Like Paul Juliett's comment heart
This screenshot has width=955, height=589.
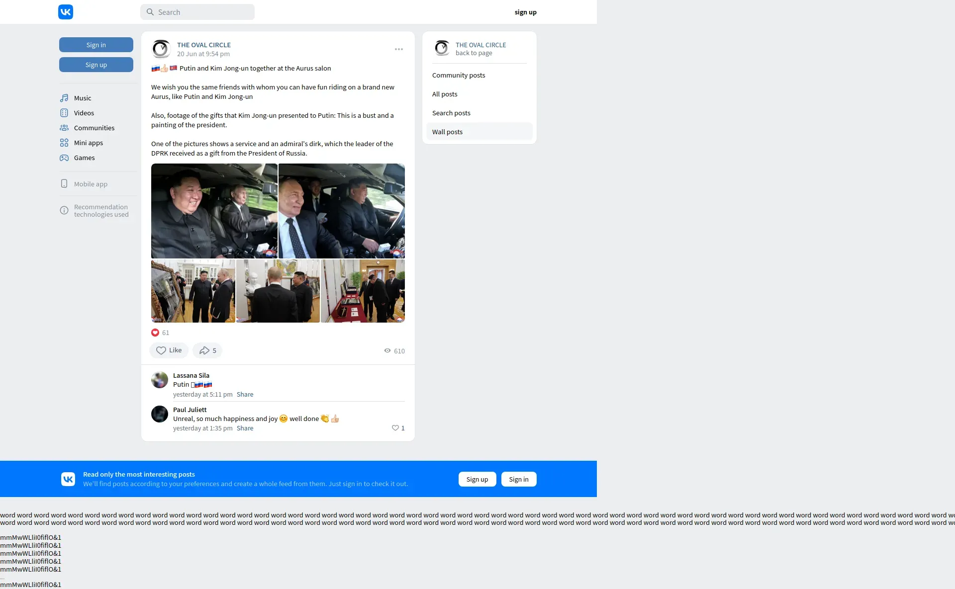pyautogui.click(x=395, y=428)
